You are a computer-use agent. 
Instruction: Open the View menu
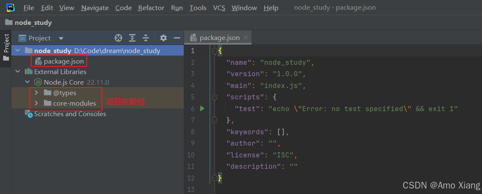click(67, 8)
